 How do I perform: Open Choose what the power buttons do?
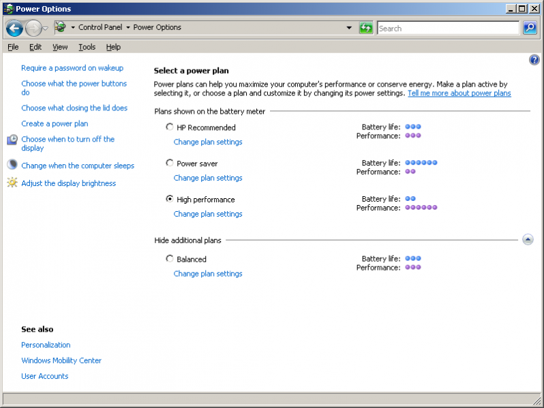pos(74,88)
